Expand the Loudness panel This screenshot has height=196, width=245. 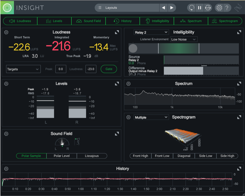pyautogui.click(x=117, y=32)
